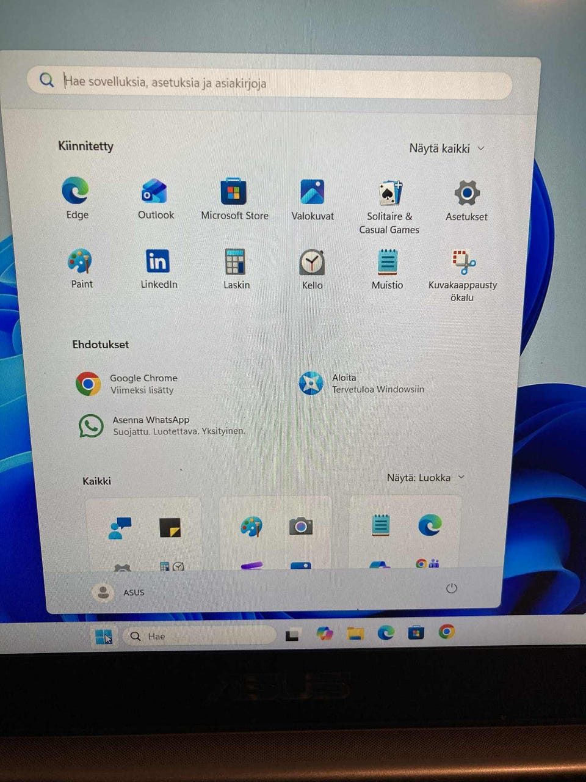Open File Explorer from the taskbar

355,633
